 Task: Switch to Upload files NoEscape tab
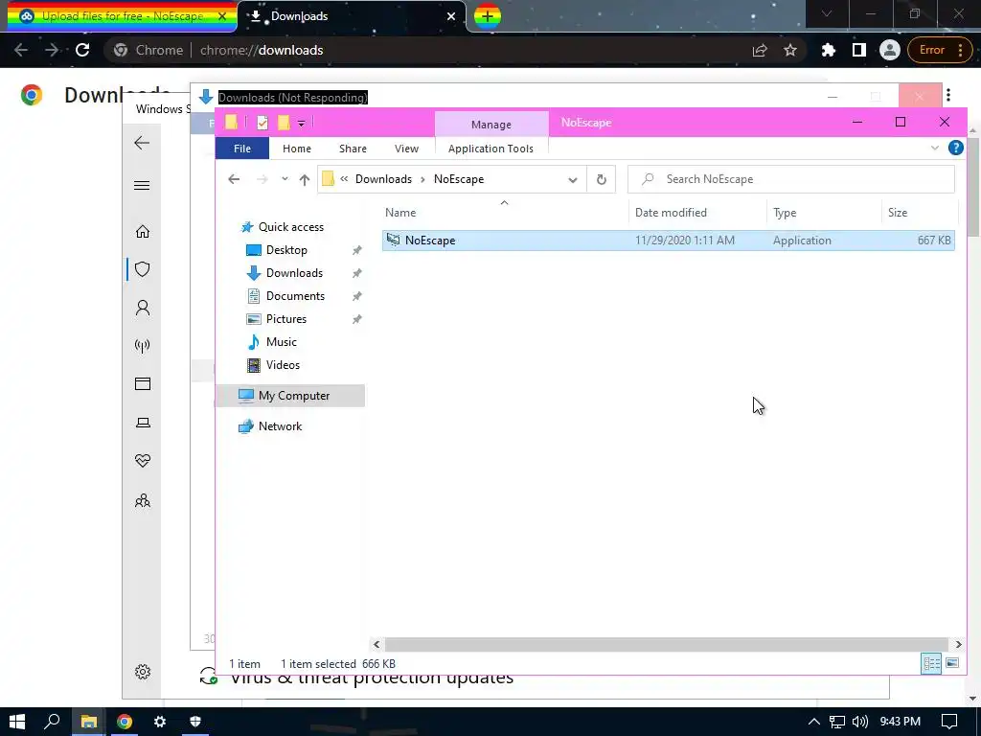point(122,16)
